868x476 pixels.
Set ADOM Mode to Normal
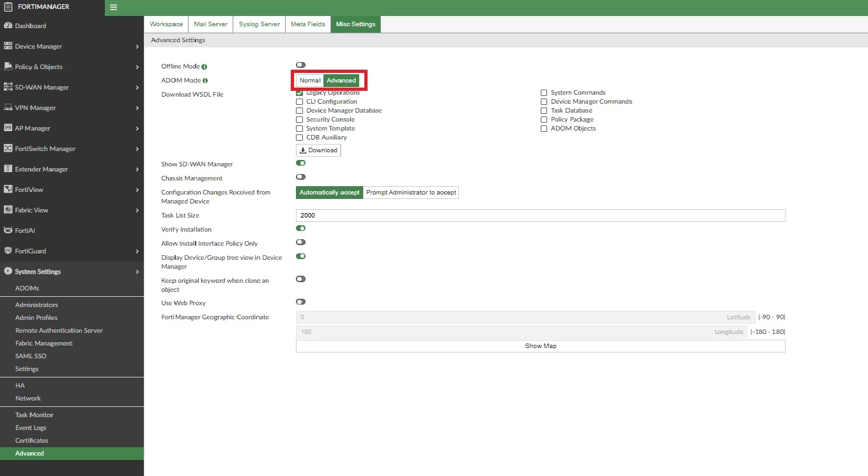pos(310,81)
